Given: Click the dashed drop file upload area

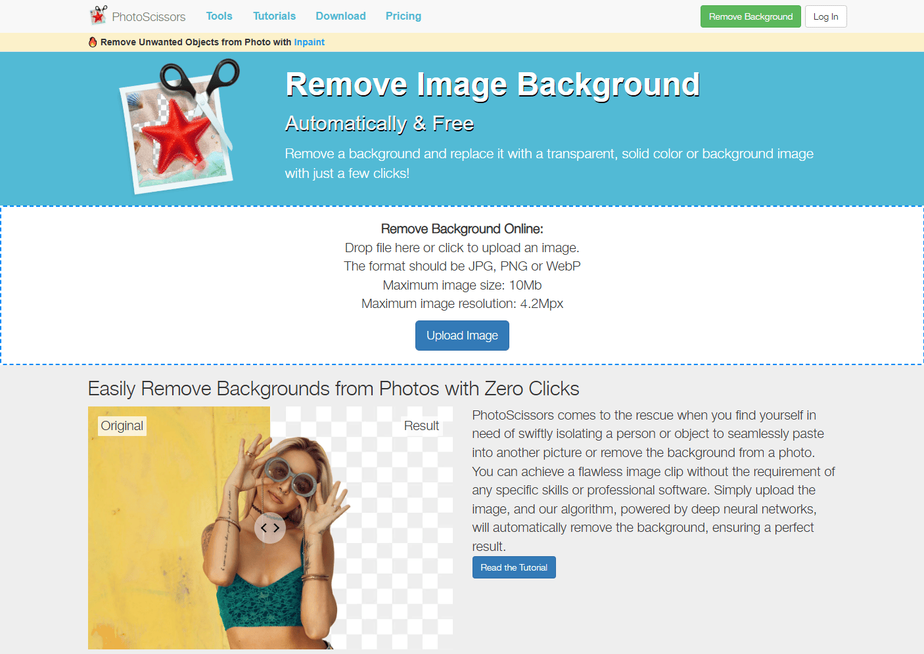Looking at the screenshot, I should click(462, 285).
